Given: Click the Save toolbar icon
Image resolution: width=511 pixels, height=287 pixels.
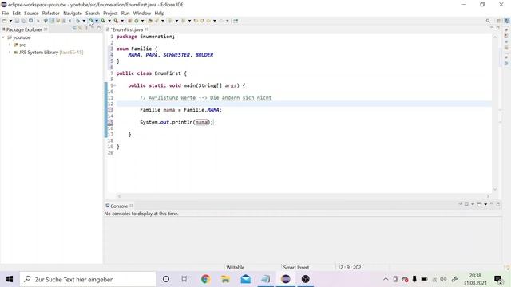Looking at the screenshot, I should coord(17,21).
